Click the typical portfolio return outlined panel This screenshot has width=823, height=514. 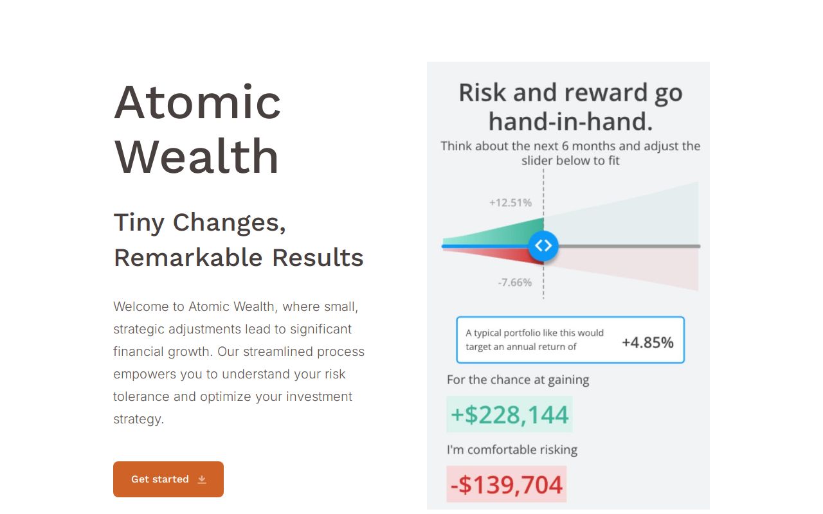[570, 340]
